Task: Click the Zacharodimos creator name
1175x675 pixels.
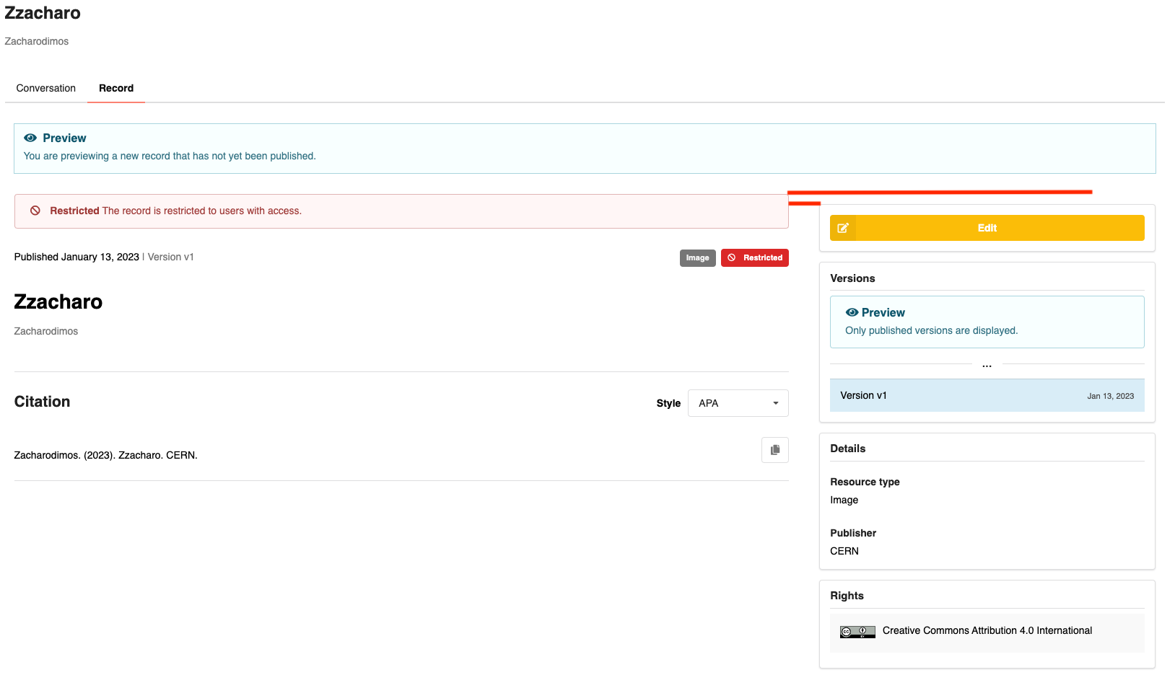Action: click(x=45, y=331)
